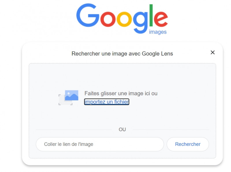Click the 'Faites glisser une image ici ou' text

(121, 93)
